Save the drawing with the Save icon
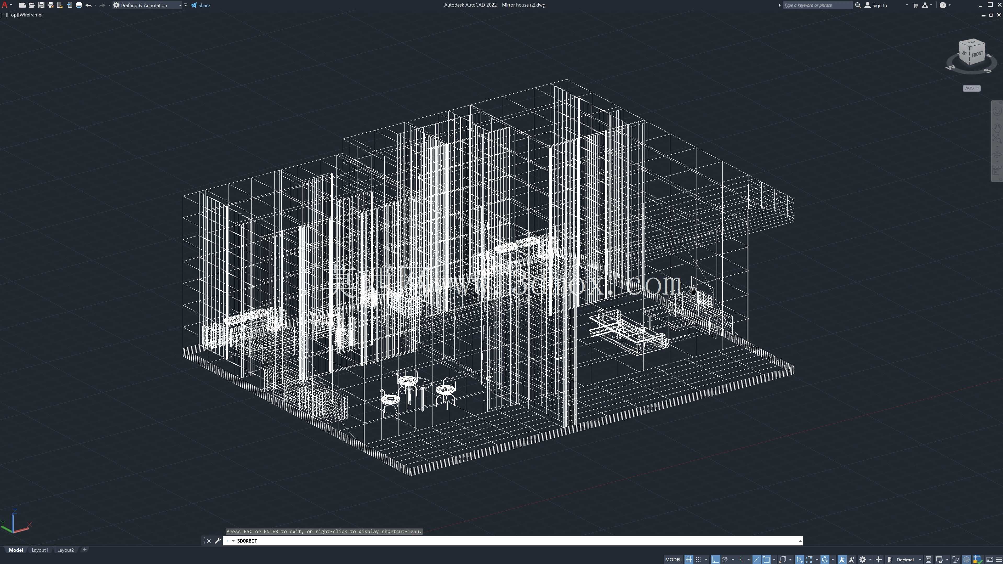This screenshot has width=1003, height=564. coord(41,5)
